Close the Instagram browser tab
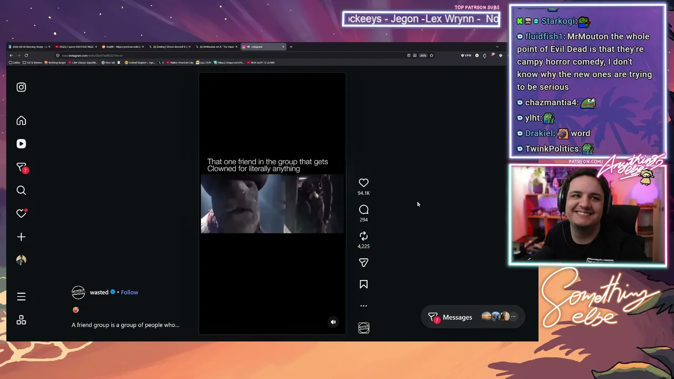The height and width of the screenshot is (379, 674). (283, 47)
